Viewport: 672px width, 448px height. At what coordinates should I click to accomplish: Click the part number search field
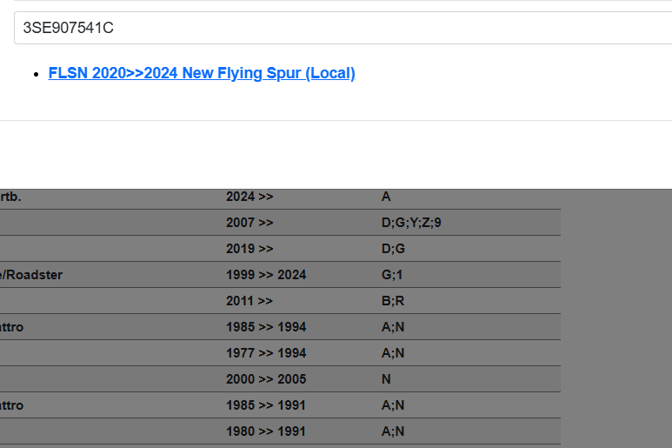(x=343, y=28)
